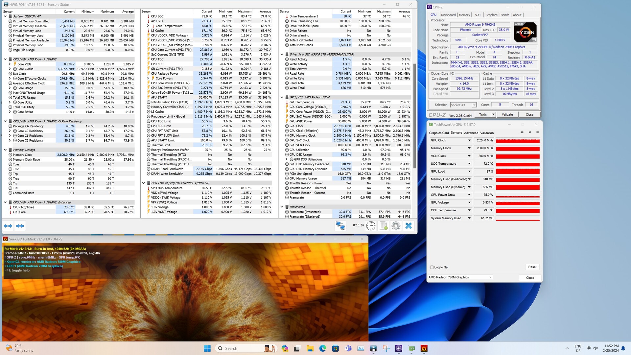Click the expand columns double-arrow icon

point(8,226)
